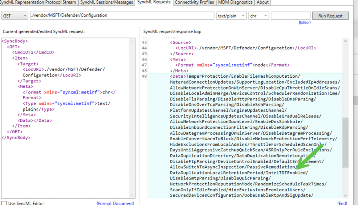Image resolution: width=358 pixels, height=205 pixels.
Task: Jump to log end via [End] link
Action: [x=342, y=203]
